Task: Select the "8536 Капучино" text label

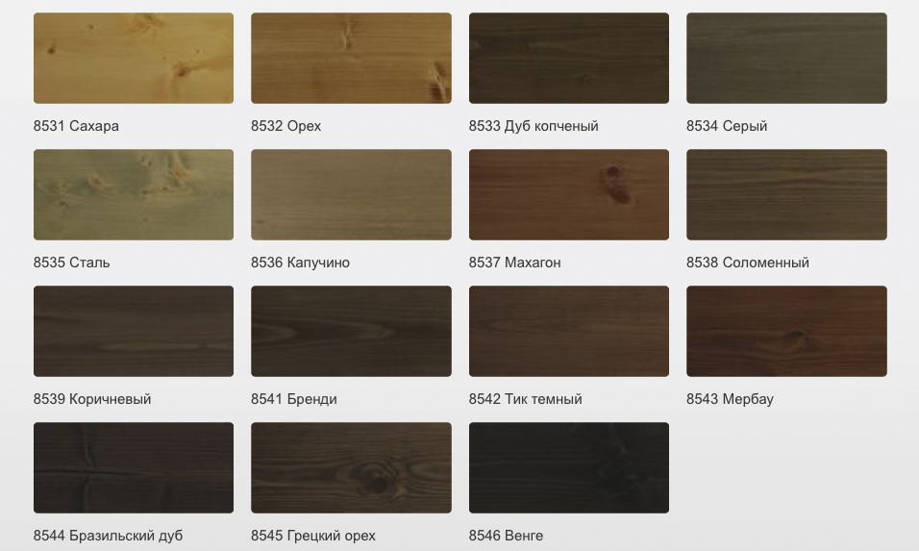Action: click(x=300, y=263)
